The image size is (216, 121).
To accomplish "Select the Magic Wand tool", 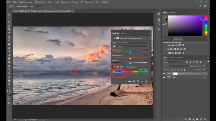I will click(x=9, y=26).
